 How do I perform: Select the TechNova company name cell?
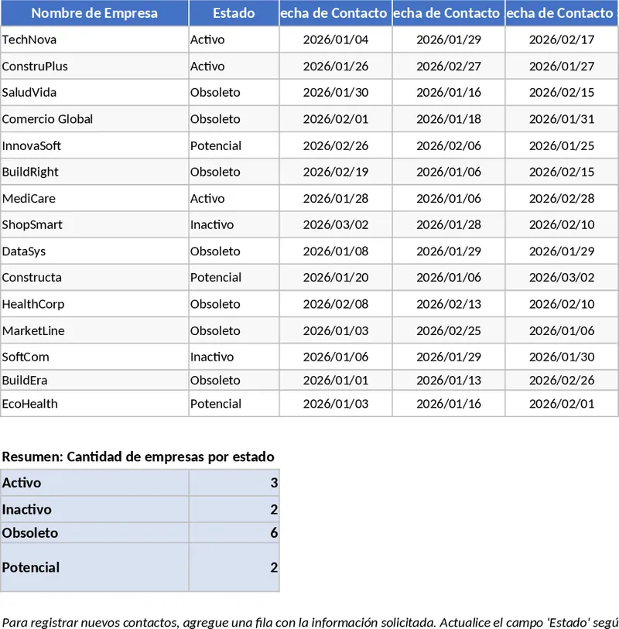coord(94,39)
